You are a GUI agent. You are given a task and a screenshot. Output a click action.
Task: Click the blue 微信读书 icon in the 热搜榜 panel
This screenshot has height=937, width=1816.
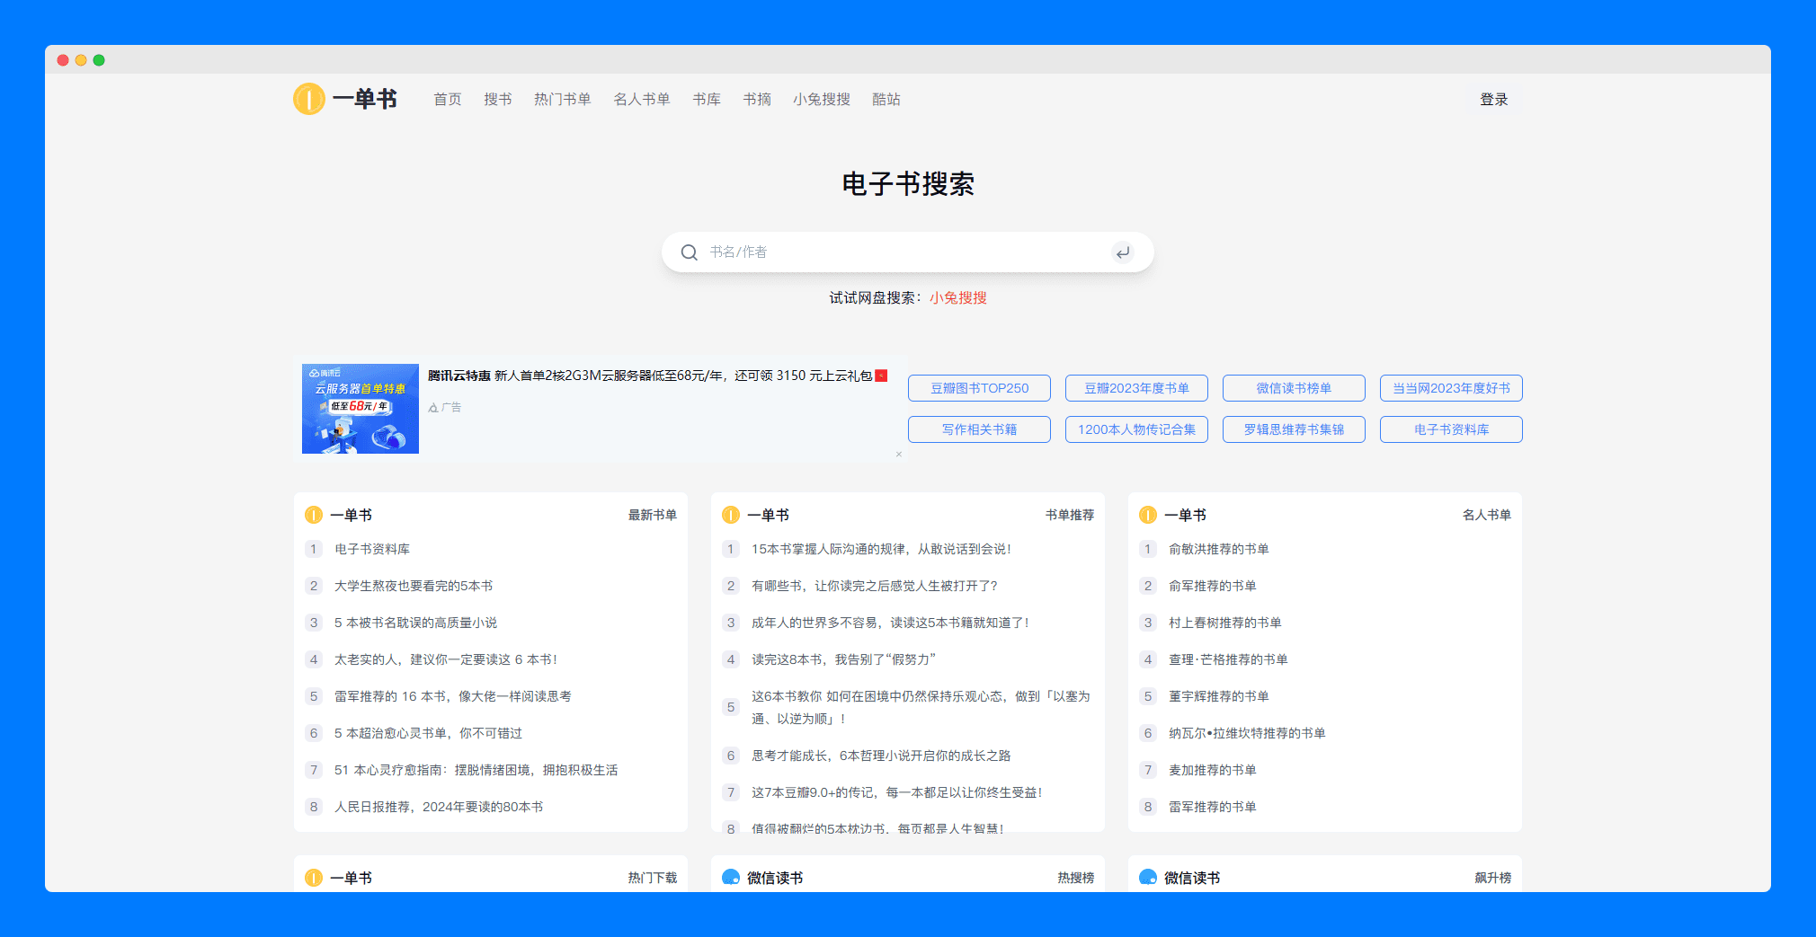tap(729, 877)
